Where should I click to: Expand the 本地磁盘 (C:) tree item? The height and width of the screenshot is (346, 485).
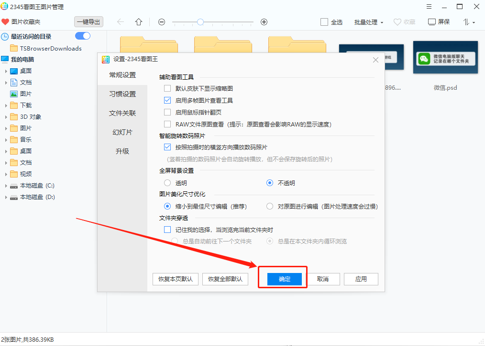[6, 185]
